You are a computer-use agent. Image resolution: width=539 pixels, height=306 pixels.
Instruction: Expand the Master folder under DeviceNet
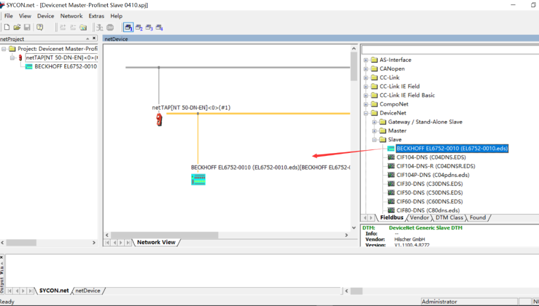click(x=374, y=131)
